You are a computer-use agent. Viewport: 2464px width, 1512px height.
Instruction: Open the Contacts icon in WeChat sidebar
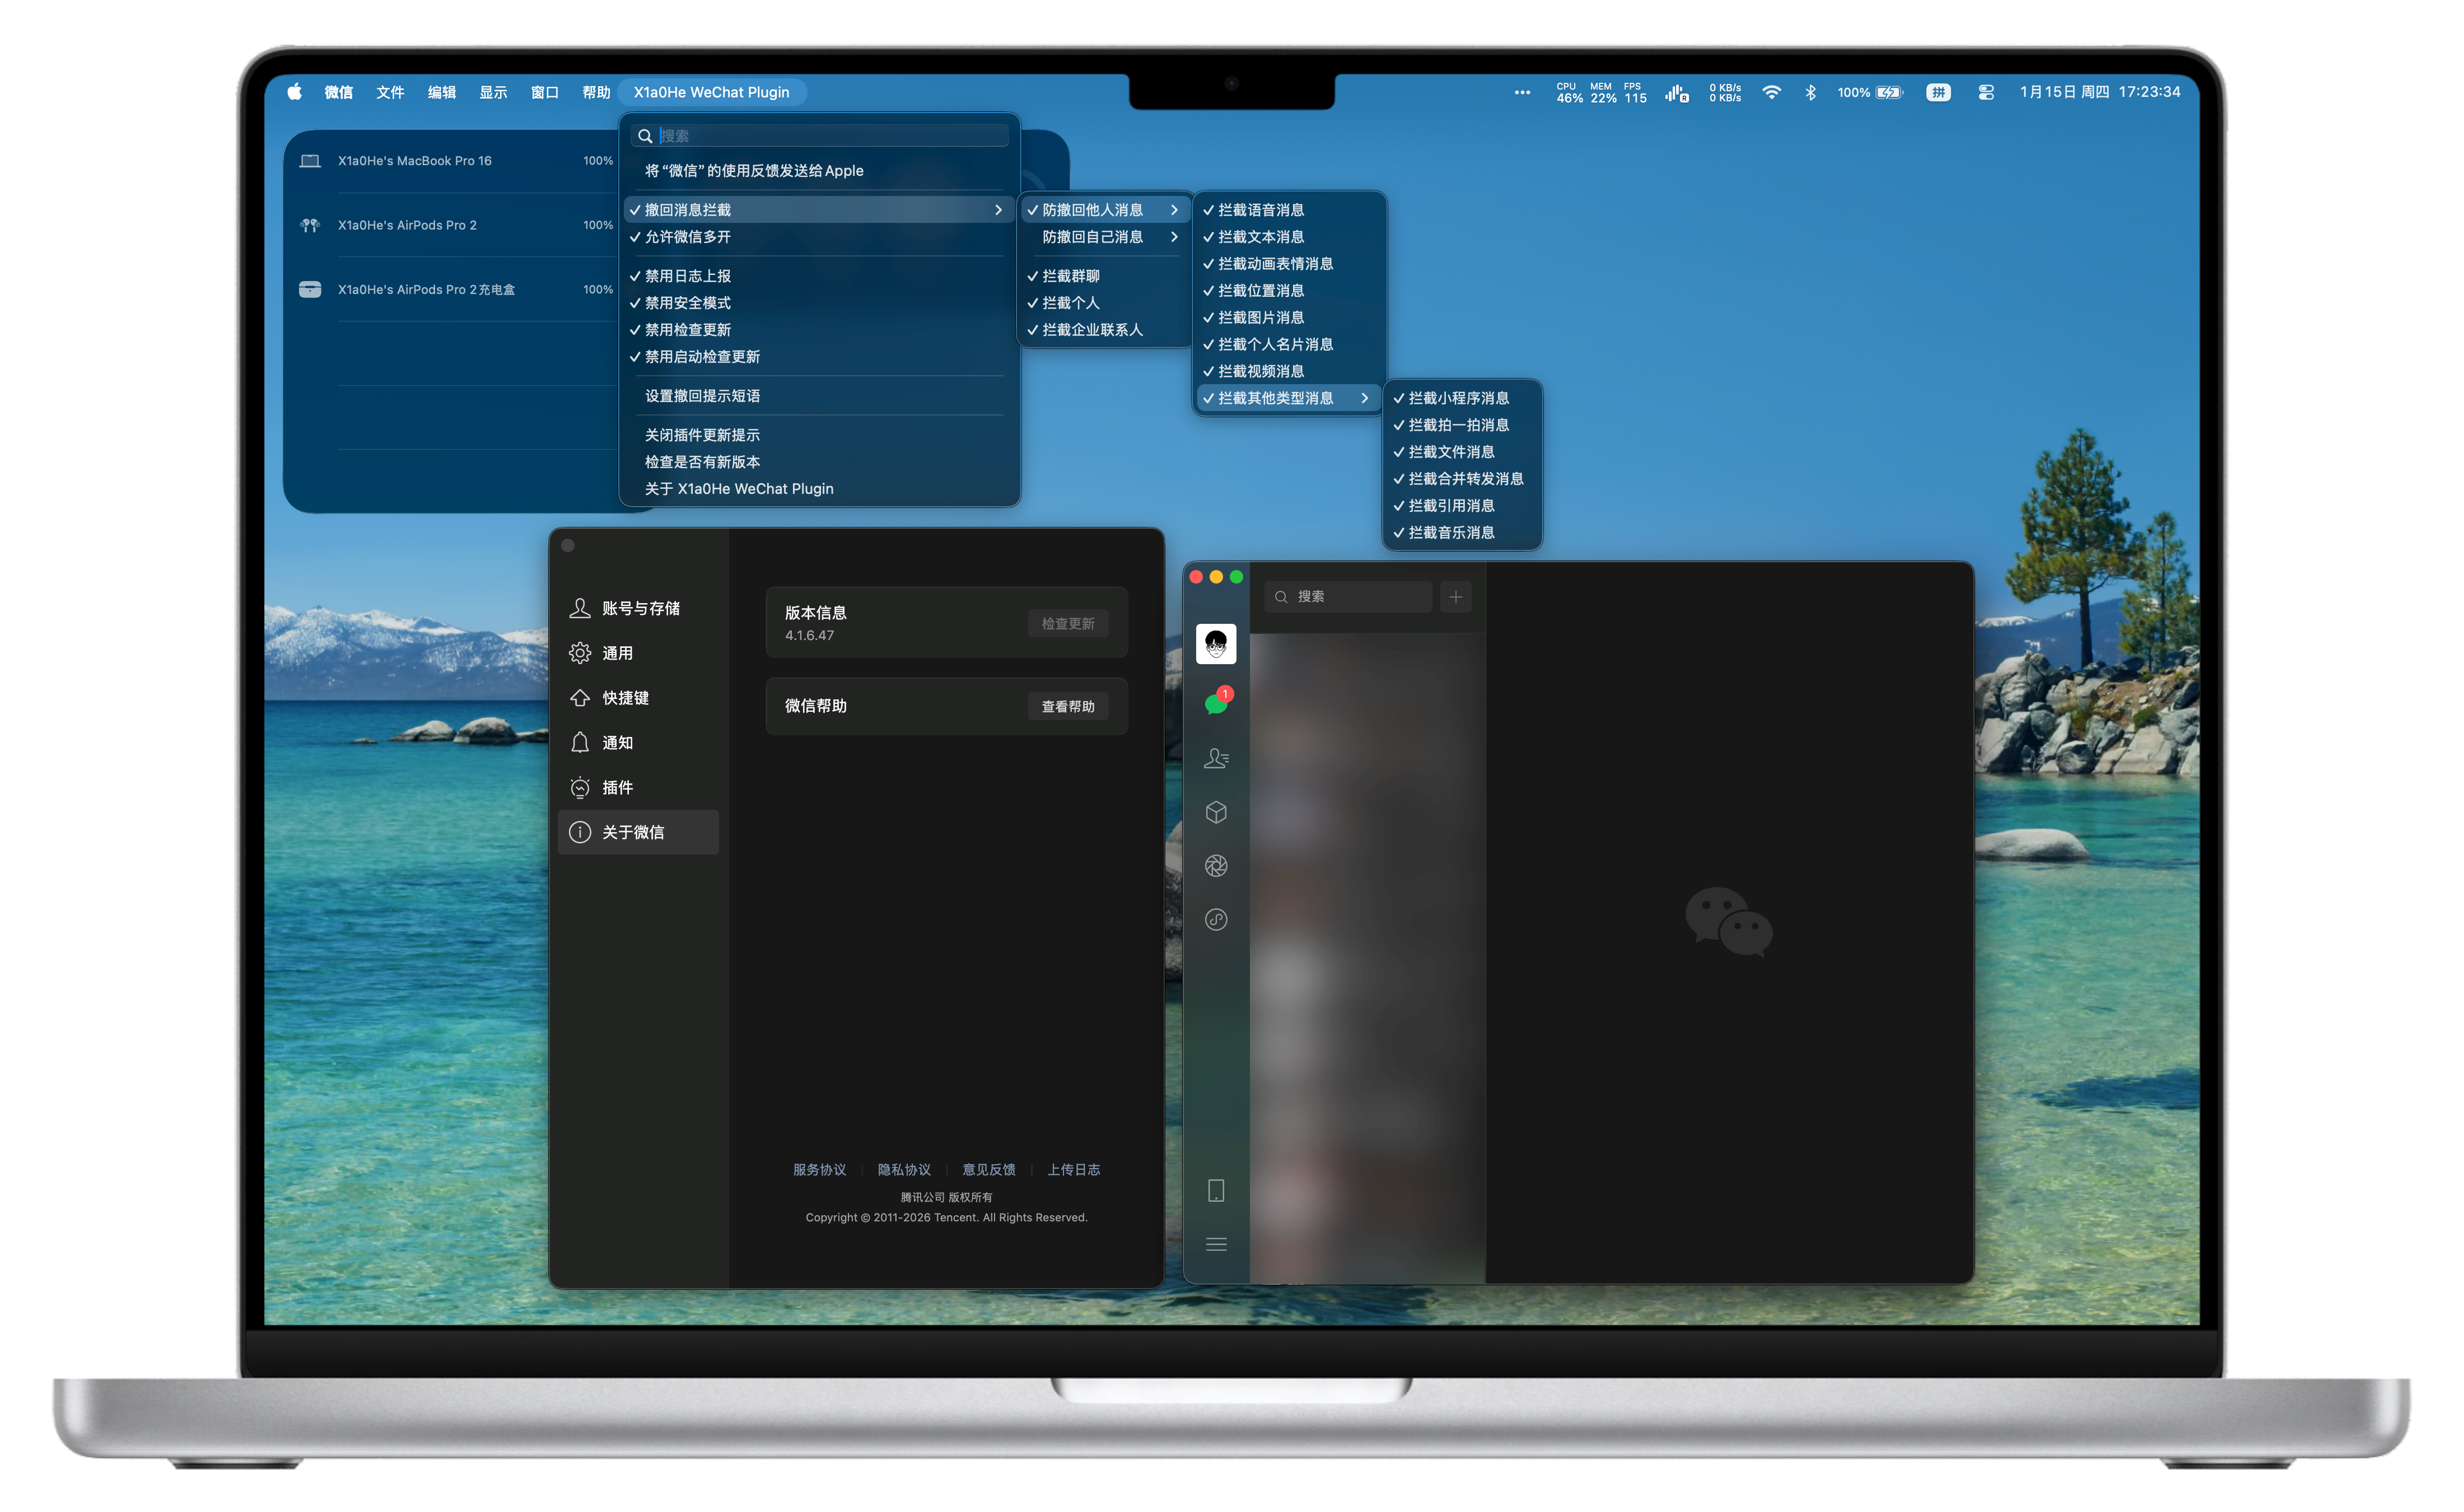pyautogui.click(x=1216, y=759)
